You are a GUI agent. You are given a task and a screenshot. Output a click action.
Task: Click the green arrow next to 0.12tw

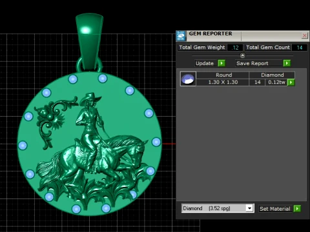tap(291, 82)
